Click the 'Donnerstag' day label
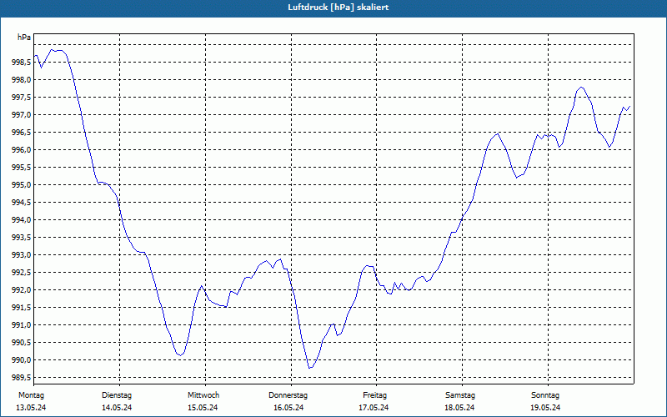Viewport: 667px width, 417px height. pyautogui.click(x=288, y=395)
